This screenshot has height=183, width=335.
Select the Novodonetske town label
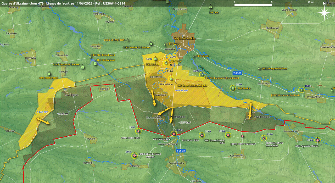click(x=261, y=117)
